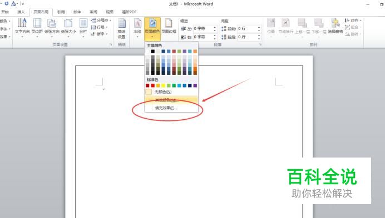The image size is (385, 218).
Task: Open the Columns (分栏) menu
Action: point(83,27)
